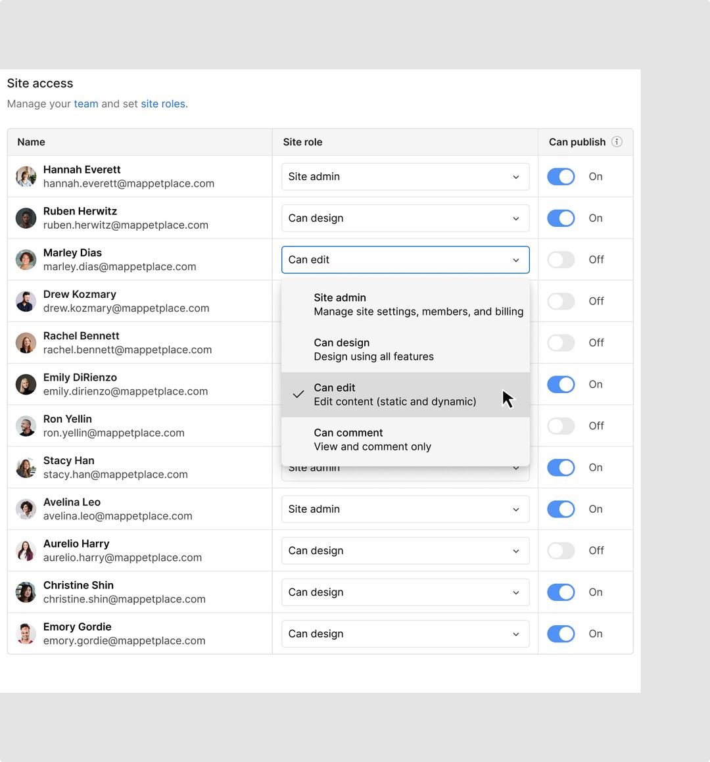710x762 pixels.
Task: Click Ruben Herwitz's avatar picture
Action: click(x=26, y=218)
